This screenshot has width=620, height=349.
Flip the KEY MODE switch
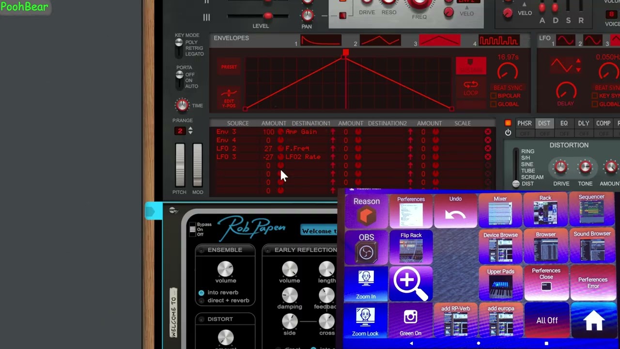pyautogui.click(x=179, y=48)
